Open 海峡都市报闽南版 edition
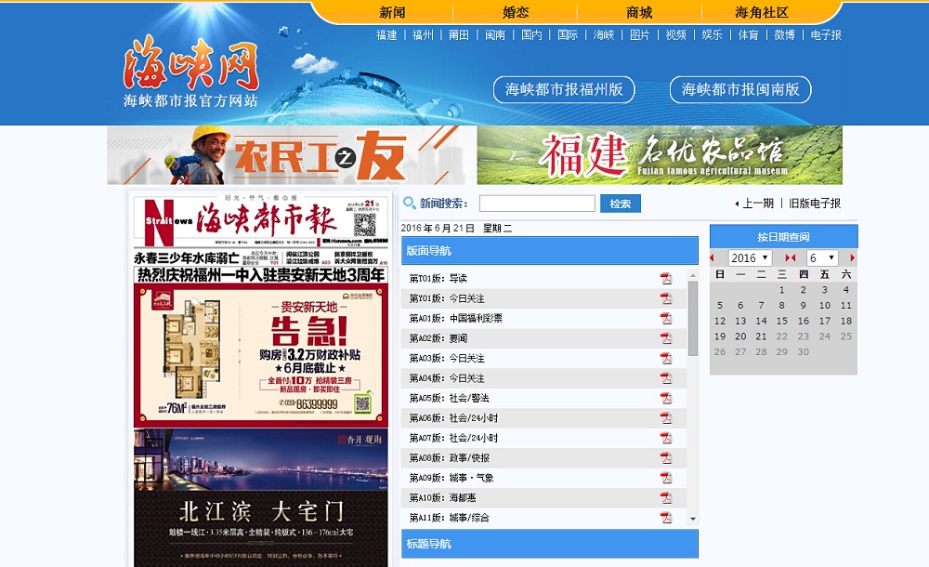929x567 pixels. (740, 89)
